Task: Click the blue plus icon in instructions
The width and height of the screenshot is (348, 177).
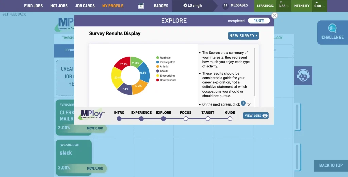Action: pos(243,103)
